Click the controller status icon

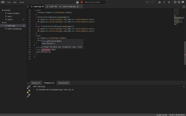point(147,2)
